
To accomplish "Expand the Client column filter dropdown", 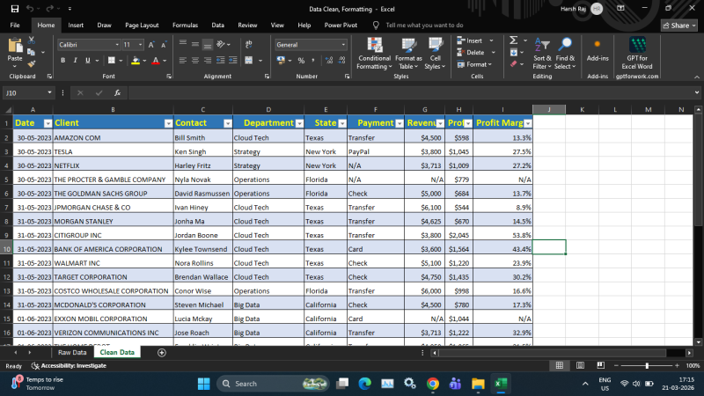I will click(x=167, y=123).
